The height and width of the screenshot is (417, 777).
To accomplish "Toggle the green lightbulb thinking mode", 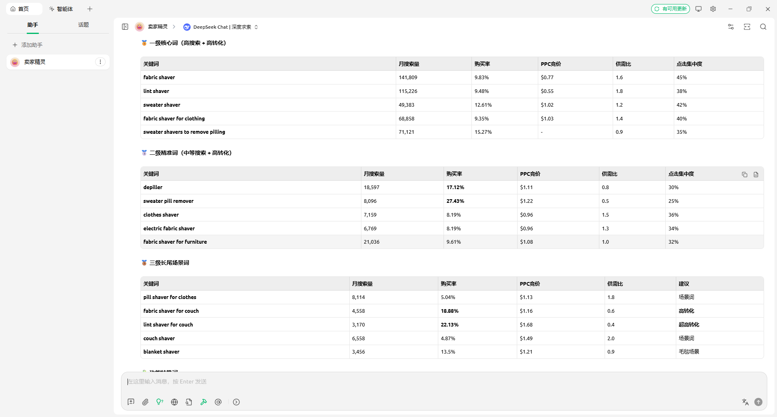I will (x=160, y=402).
